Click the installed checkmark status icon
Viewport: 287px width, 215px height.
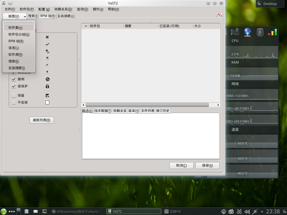tap(47, 44)
